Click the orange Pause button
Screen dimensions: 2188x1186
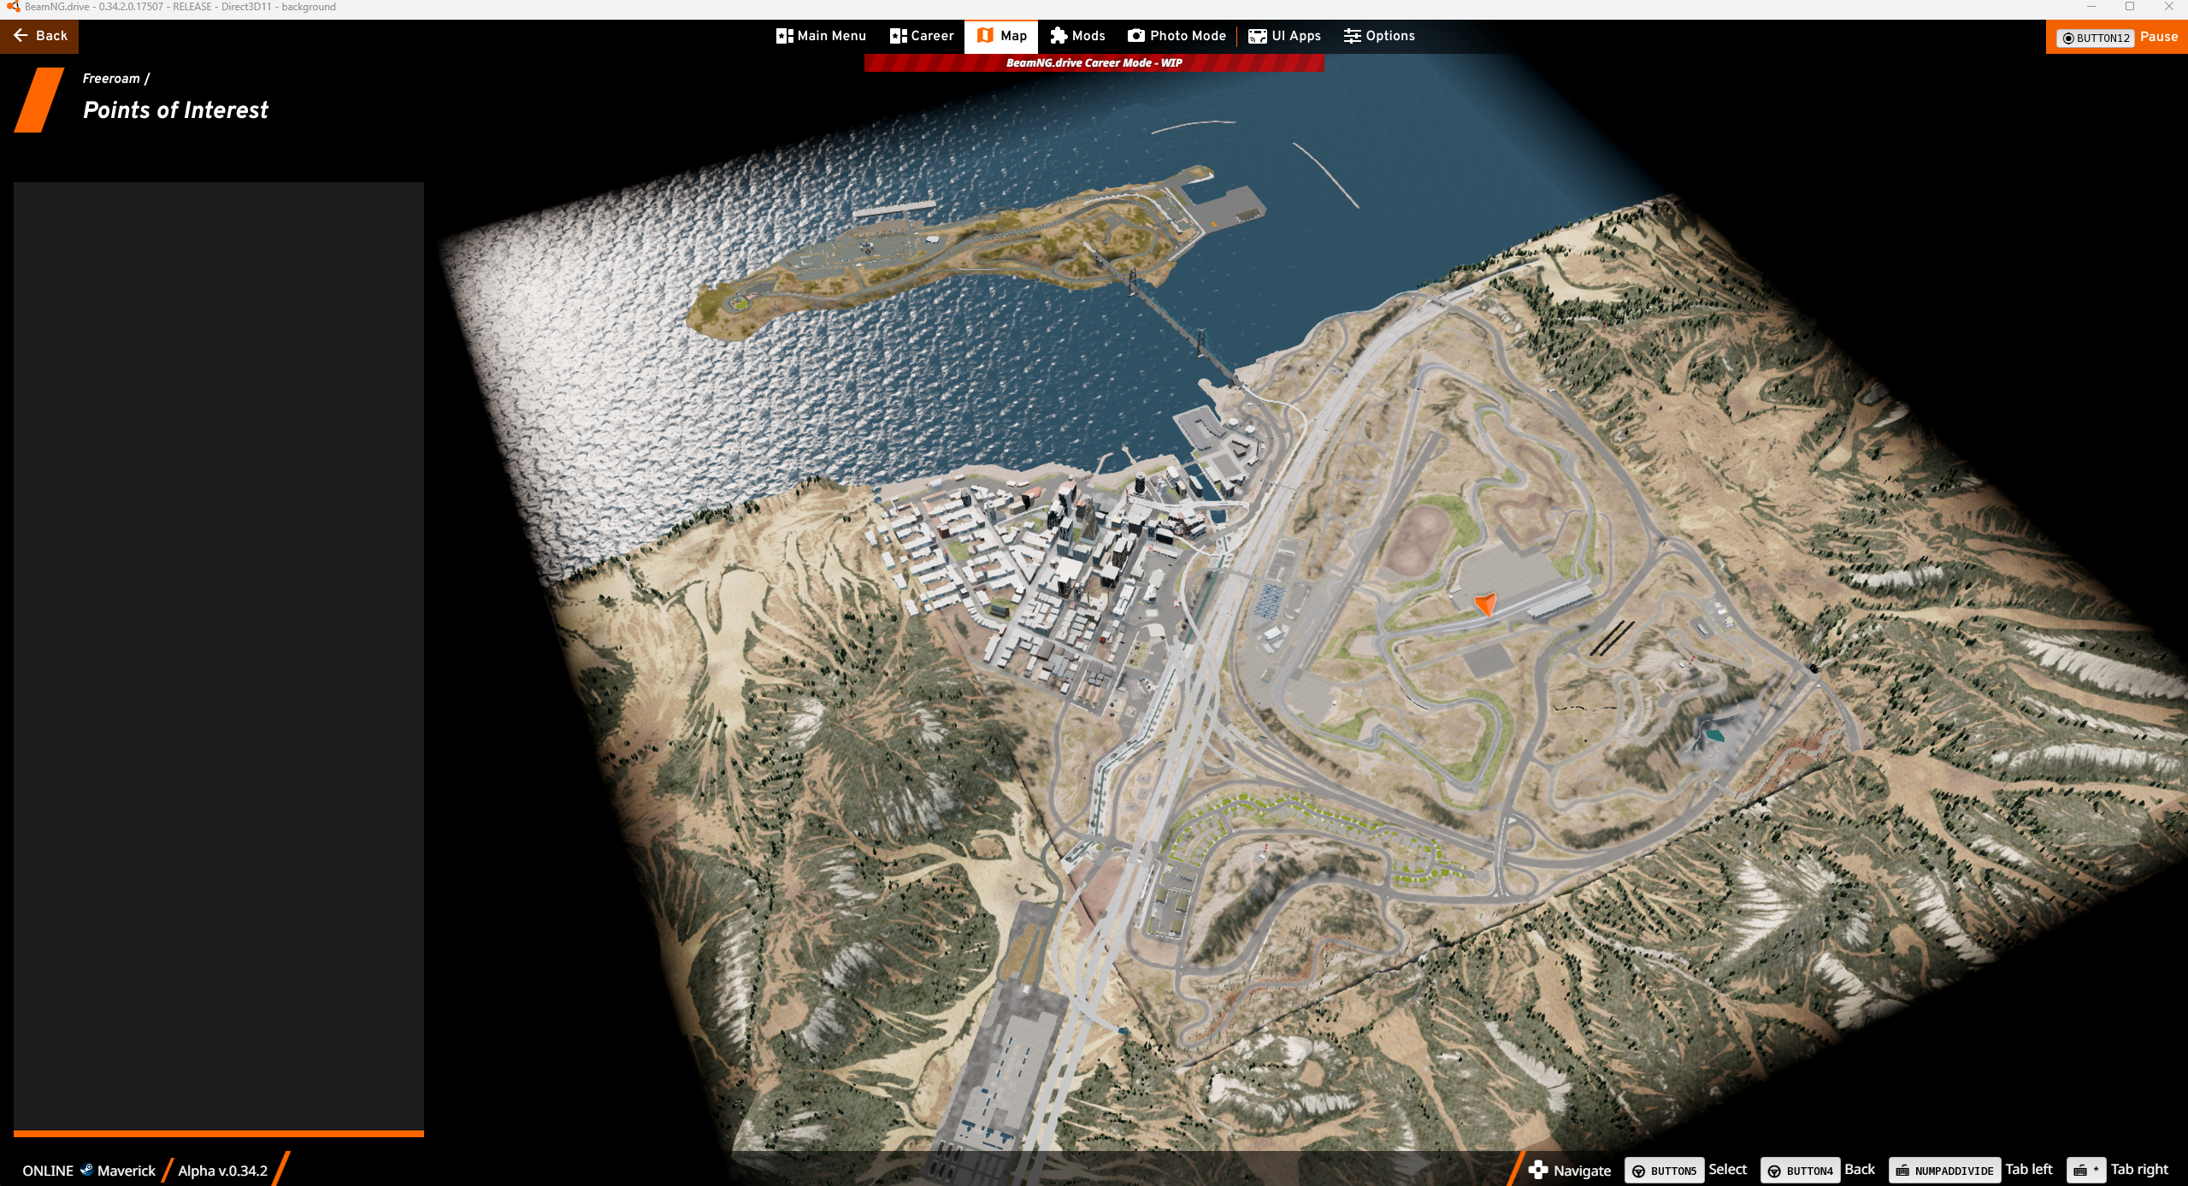(2117, 38)
